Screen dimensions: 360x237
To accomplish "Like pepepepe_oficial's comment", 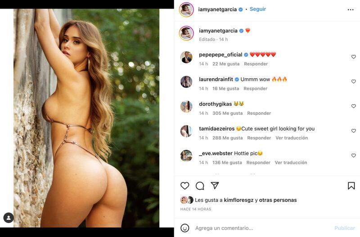I will click(x=354, y=57).
